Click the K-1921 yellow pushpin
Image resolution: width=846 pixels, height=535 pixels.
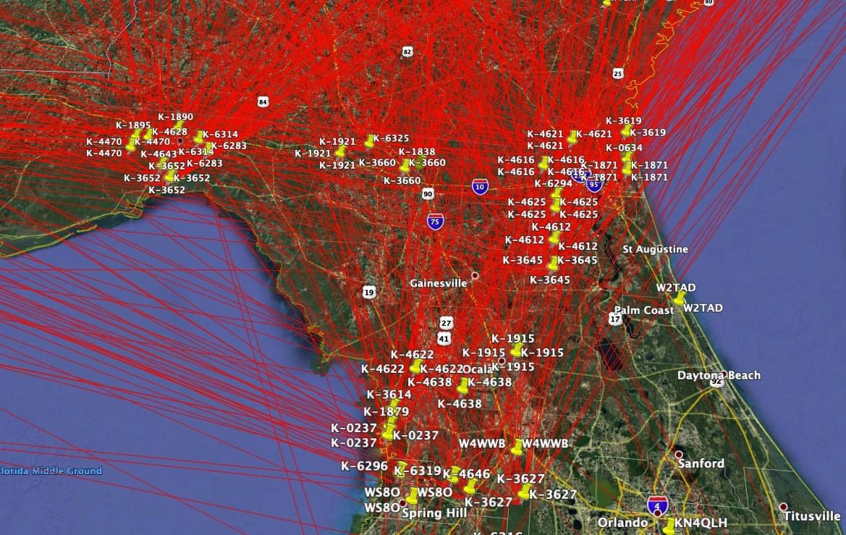pos(340,152)
